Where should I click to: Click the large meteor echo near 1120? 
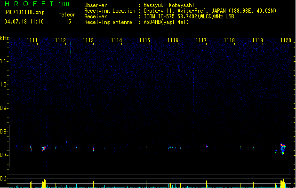283,149
